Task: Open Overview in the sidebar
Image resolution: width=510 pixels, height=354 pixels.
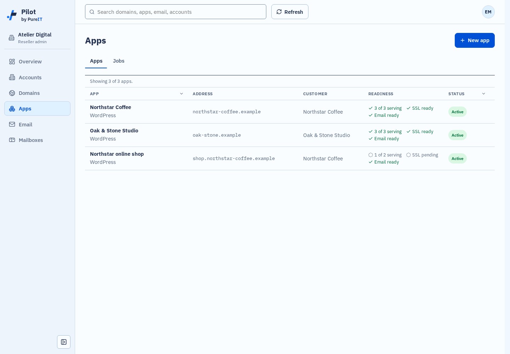Action: pos(37,62)
